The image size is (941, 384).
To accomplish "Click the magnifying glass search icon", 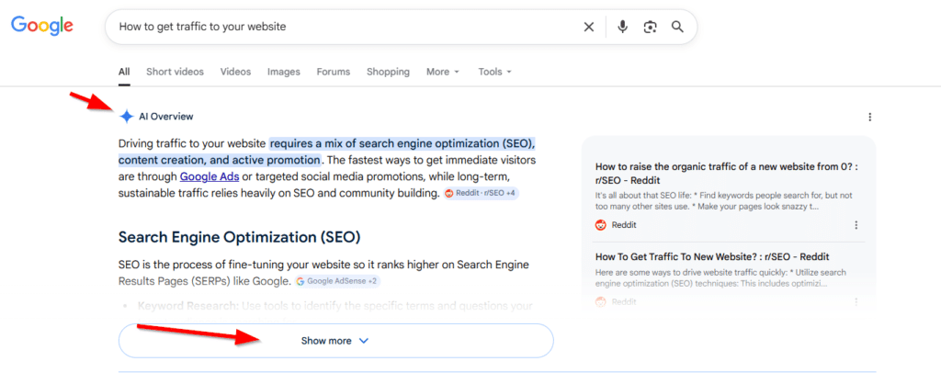I will 677,27.
